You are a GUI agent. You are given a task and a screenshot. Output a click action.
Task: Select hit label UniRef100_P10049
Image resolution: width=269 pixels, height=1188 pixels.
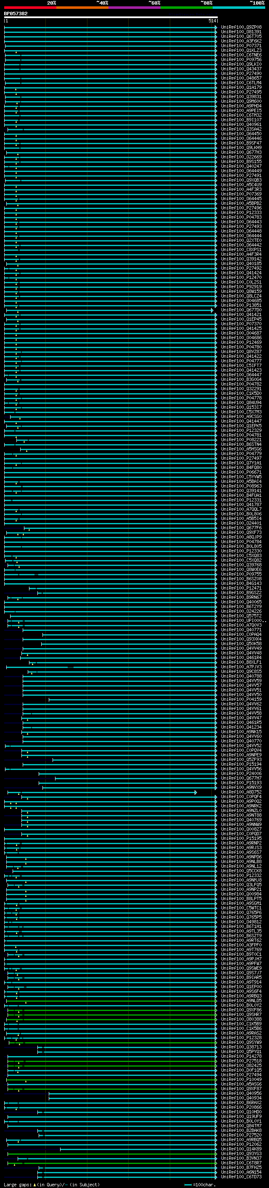tap(241, 1080)
